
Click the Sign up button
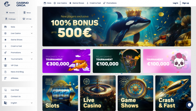[x=185, y=3]
